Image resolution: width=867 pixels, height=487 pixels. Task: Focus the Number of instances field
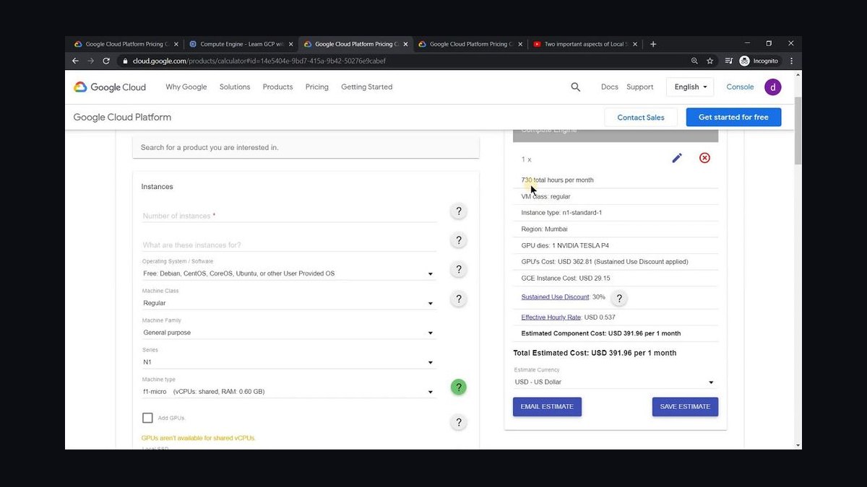click(x=289, y=216)
